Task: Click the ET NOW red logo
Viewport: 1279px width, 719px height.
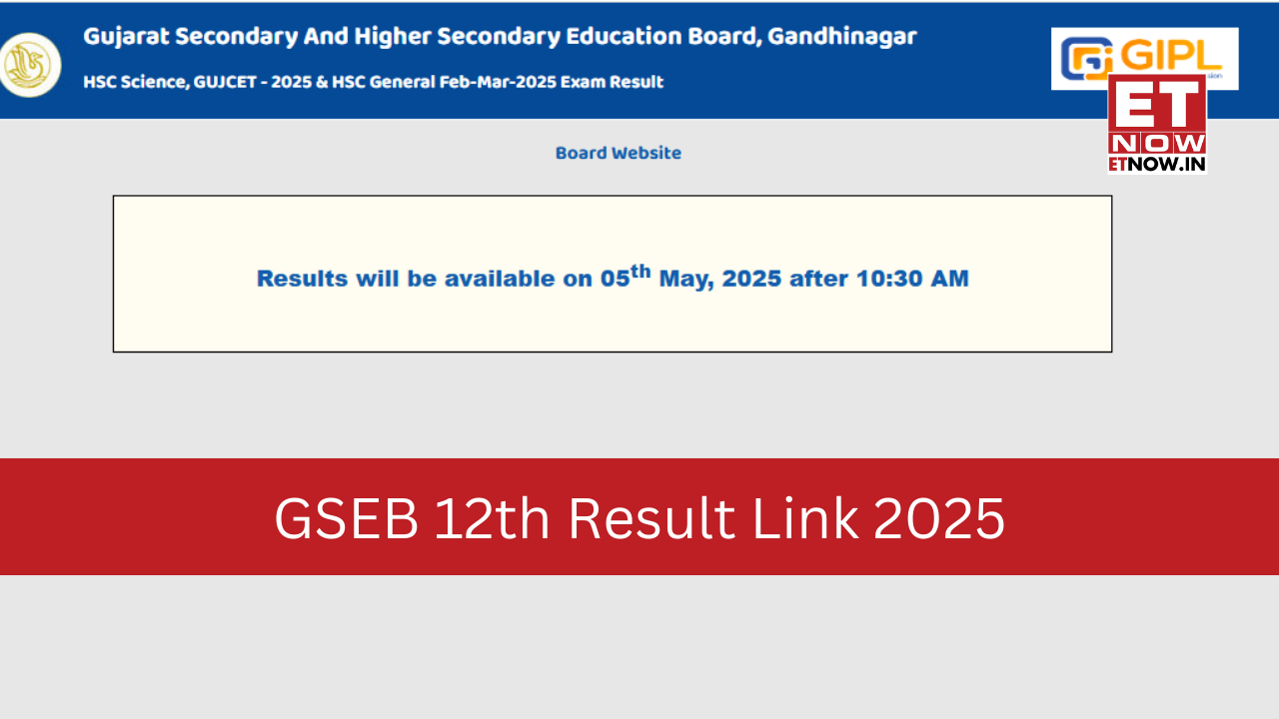Action: (x=1156, y=110)
